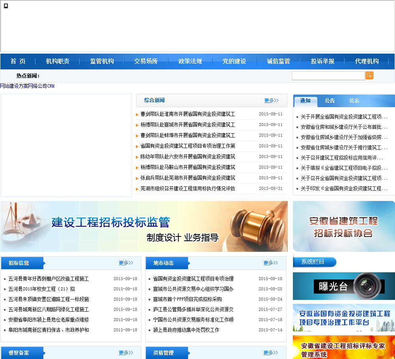Switch to the 通知 tab
The height and width of the screenshot is (359, 395).
pyautogui.click(x=305, y=101)
